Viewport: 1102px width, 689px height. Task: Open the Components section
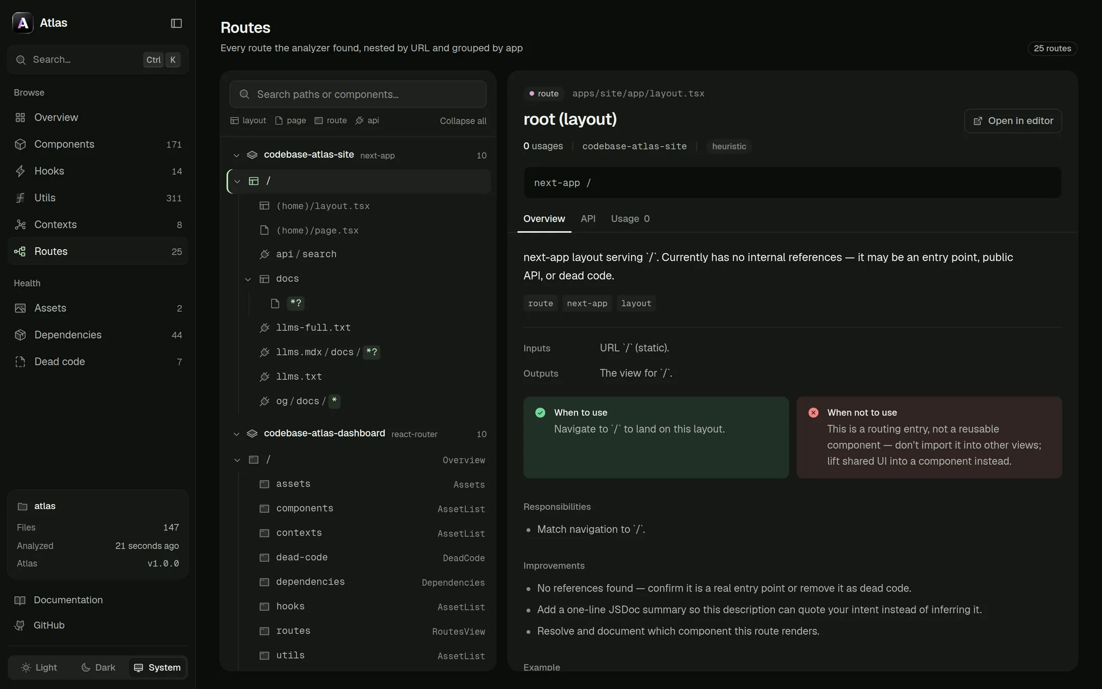click(98, 144)
